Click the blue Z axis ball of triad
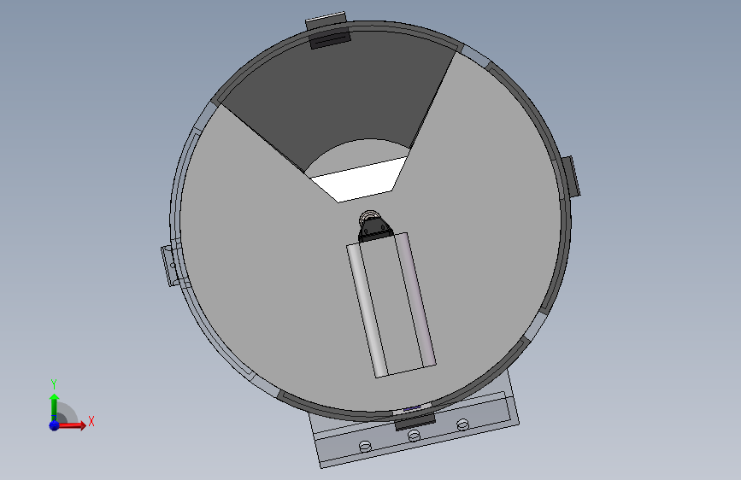The height and width of the screenshot is (480, 741). click(54, 425)
